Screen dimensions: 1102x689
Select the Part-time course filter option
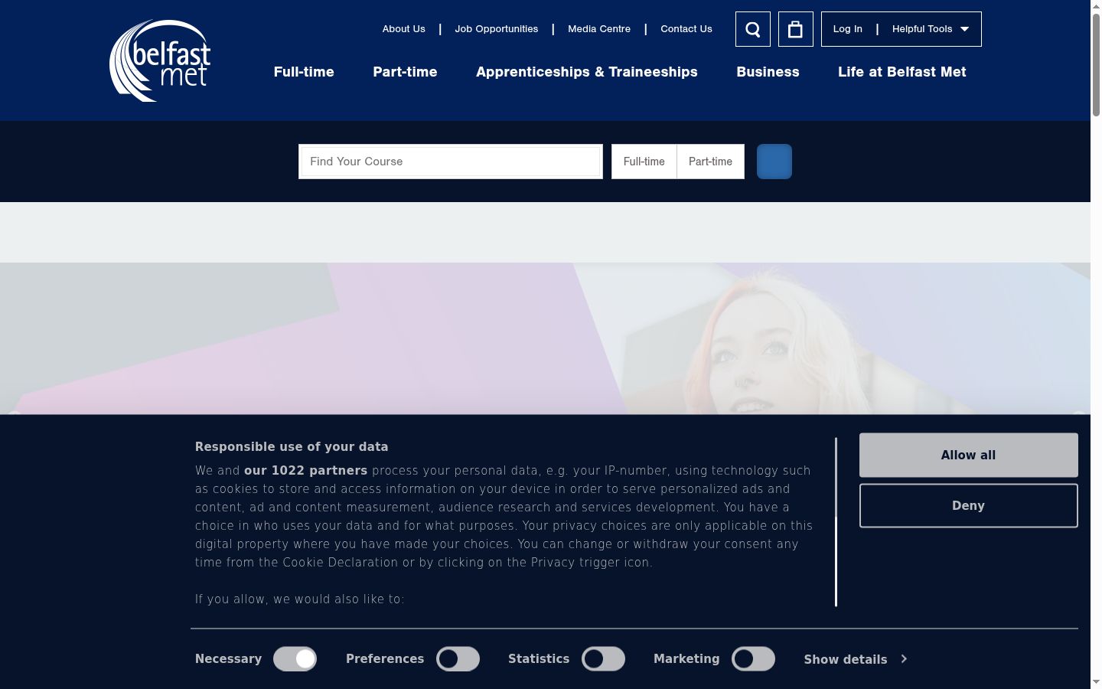pos(710,162)
